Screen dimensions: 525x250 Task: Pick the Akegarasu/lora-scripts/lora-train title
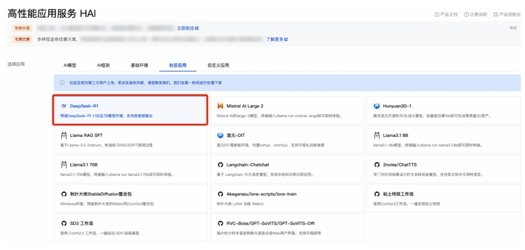pyautogui.click(x=262, y=194)
